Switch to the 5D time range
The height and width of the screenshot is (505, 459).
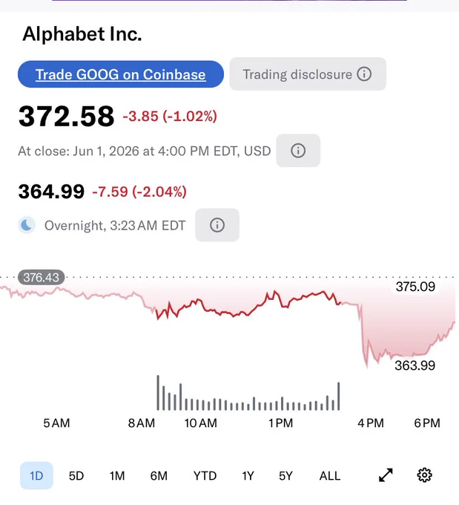(x=76, y=476)
